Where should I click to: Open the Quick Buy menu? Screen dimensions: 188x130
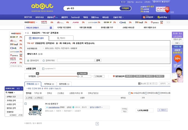pyautogui.click(x=163, y=17)
